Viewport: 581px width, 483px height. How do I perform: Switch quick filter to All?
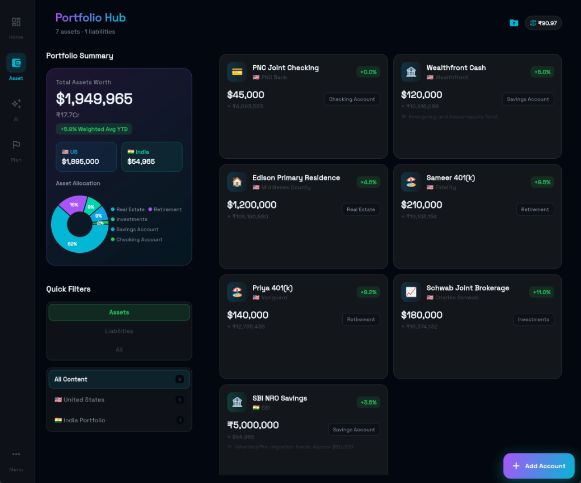119,350
